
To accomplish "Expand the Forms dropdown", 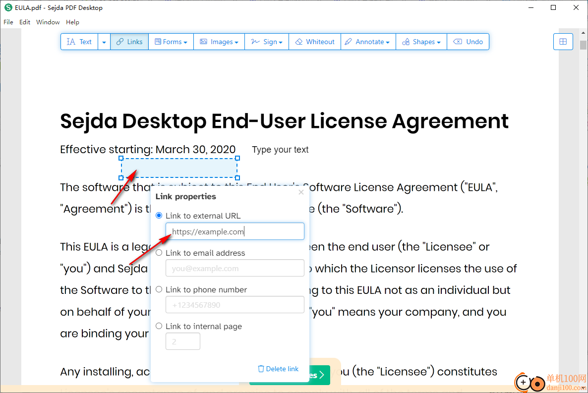I will tap(171, 42).
